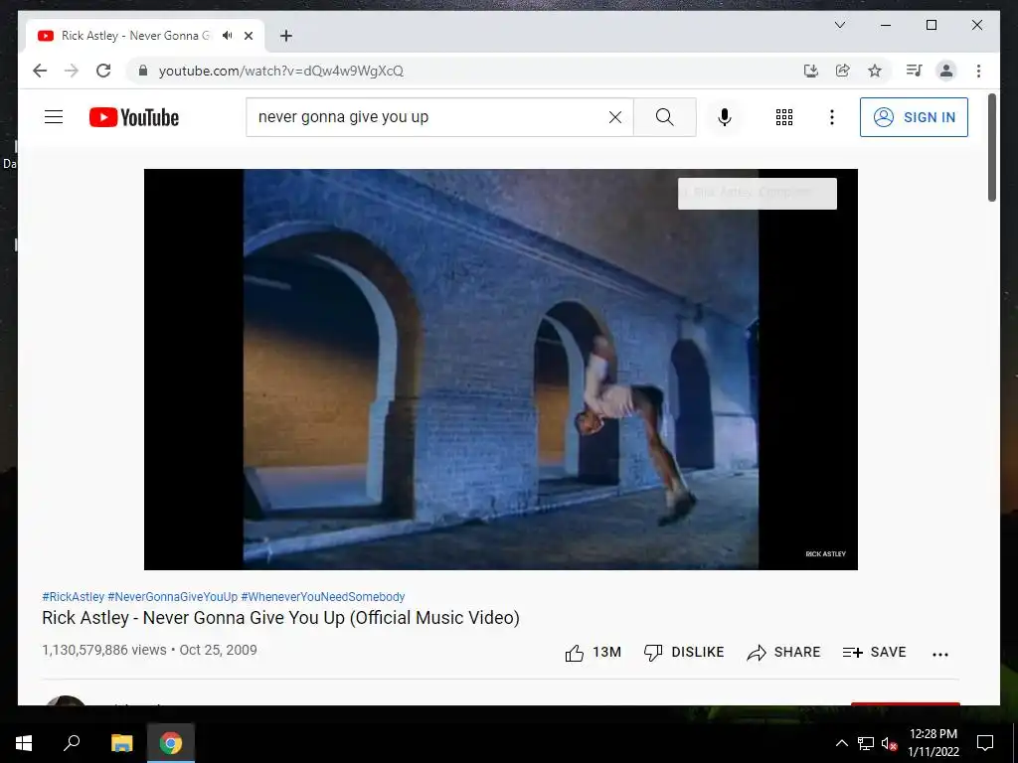
Task: Open the Windows Start menu
Action: click(24, 742)
